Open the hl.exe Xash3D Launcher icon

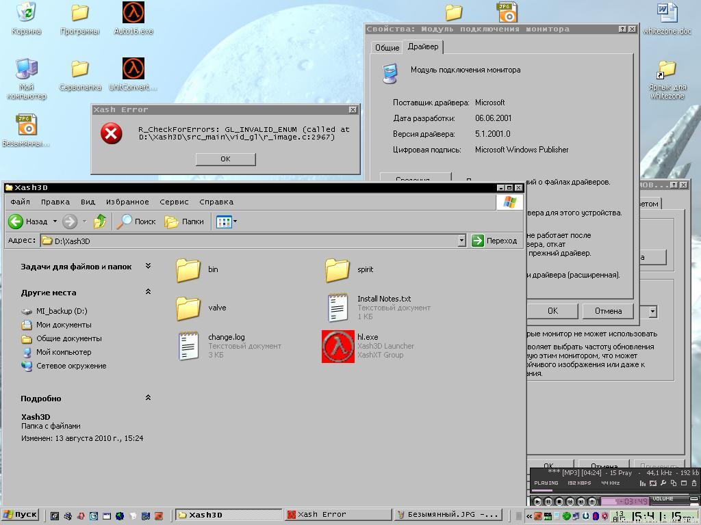(x=338, y=346)
